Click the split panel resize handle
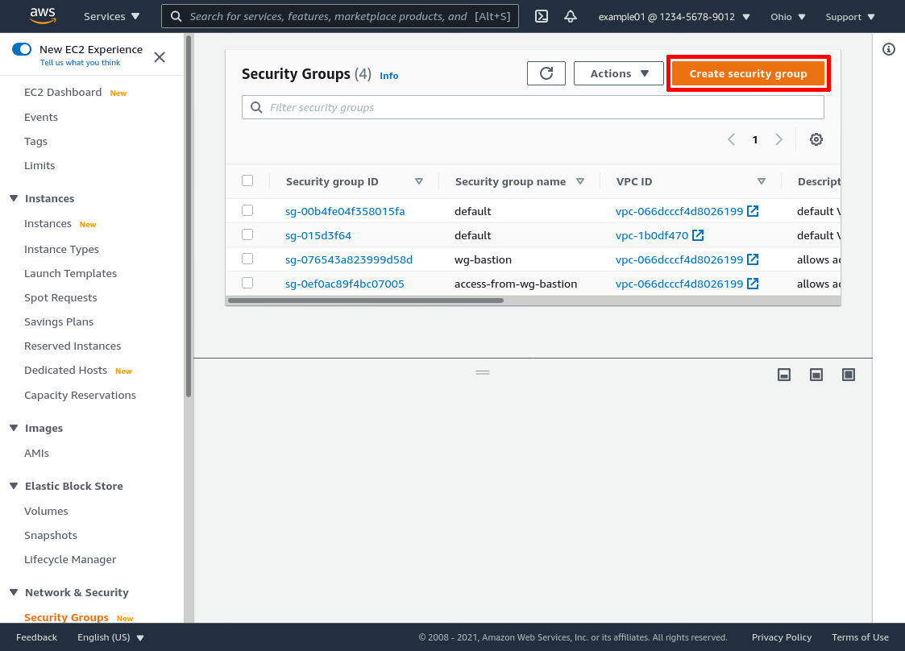Image resolution: width=905 pixels, height=651 pixels. click(x=483, y=373)
